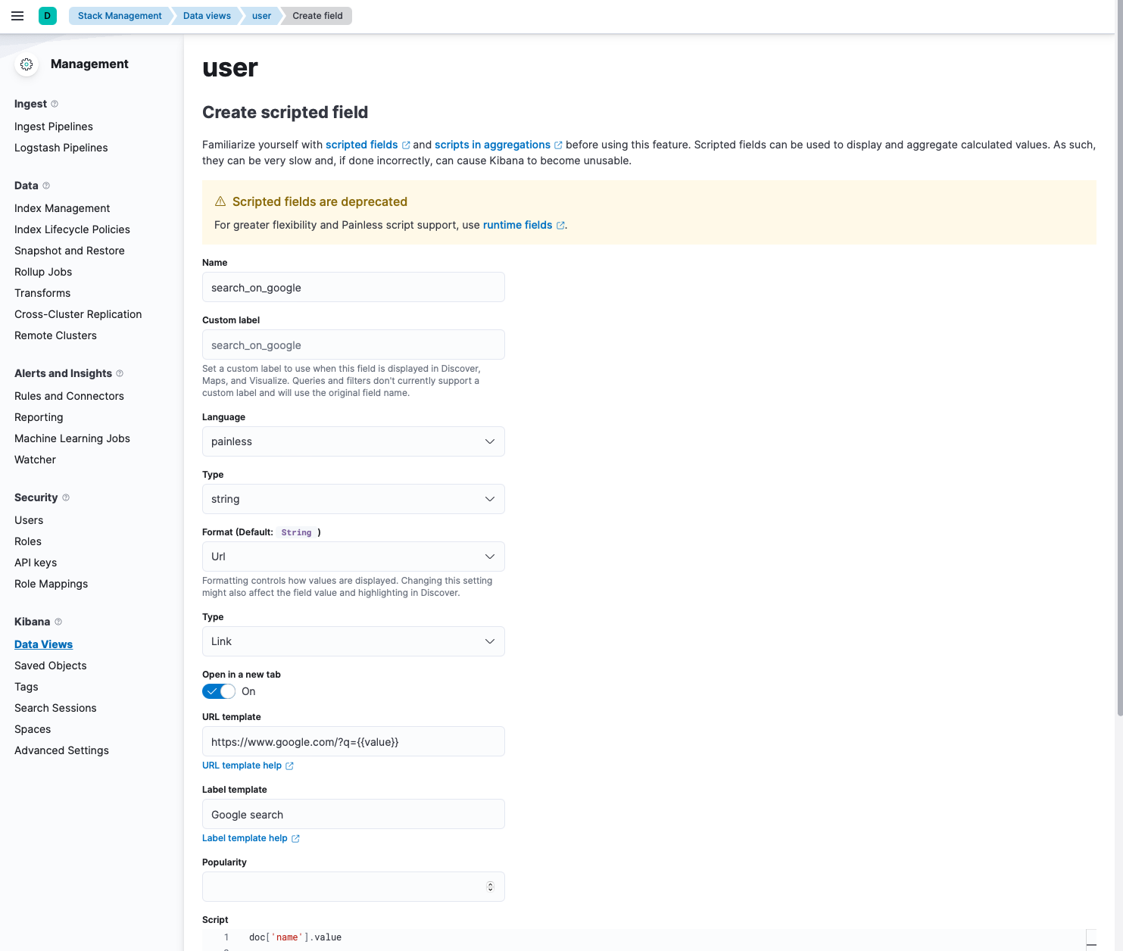Click the help icon beside Kibana heading
The width and height of the screenshot is (1123, 951).
tap(58, 622)
